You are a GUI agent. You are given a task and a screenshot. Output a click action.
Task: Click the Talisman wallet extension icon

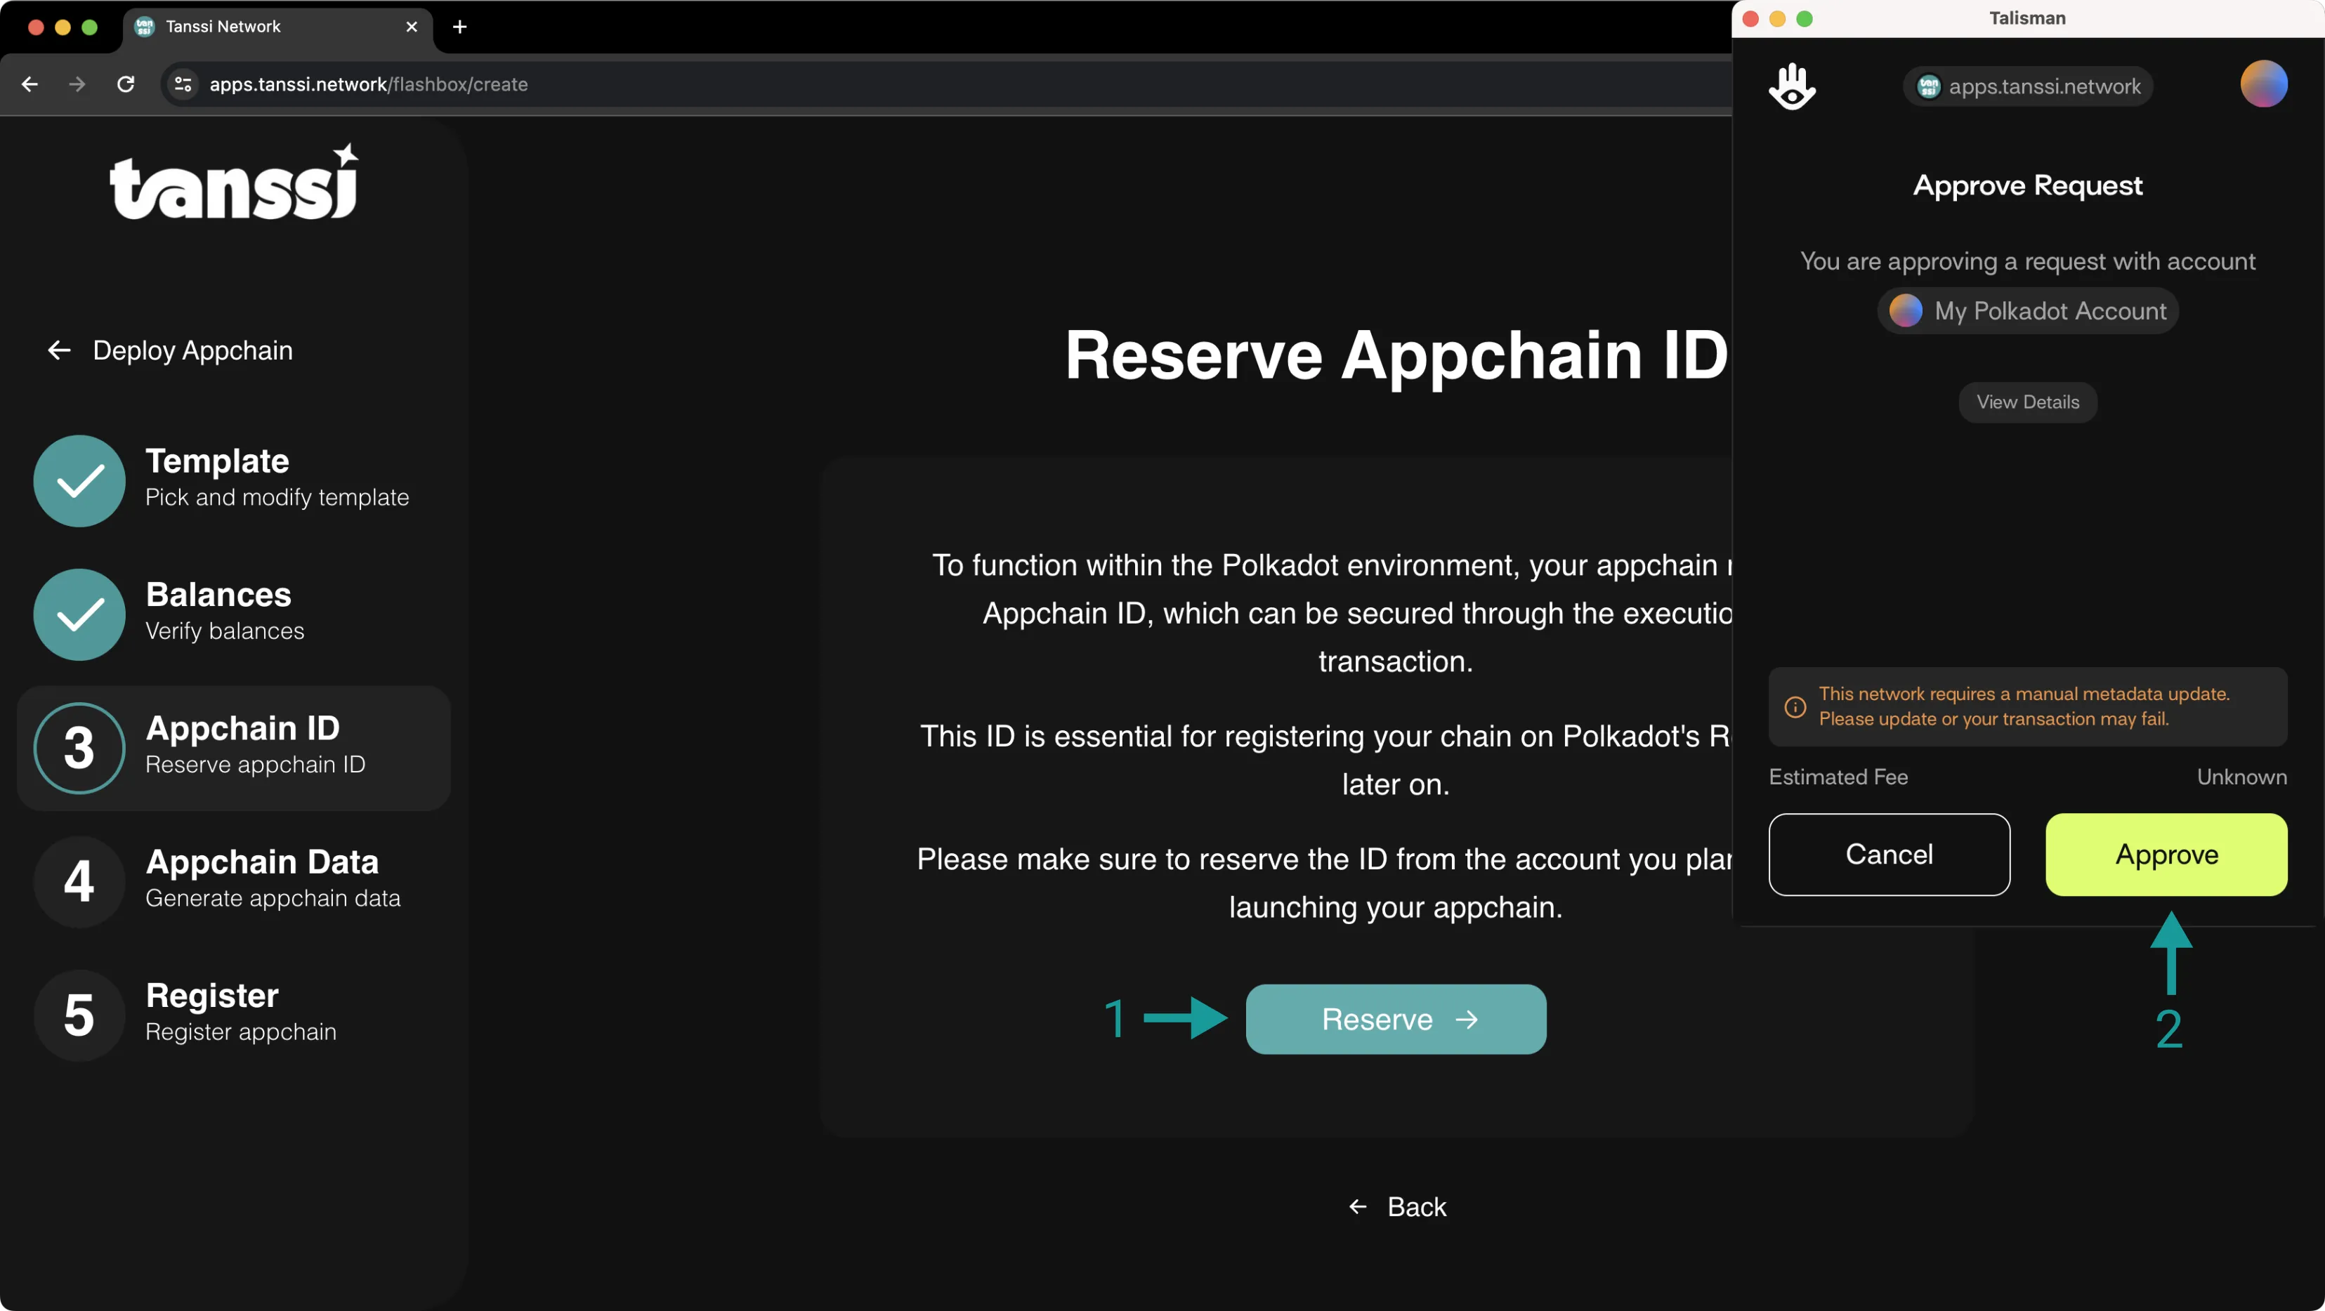(1792, 85)
